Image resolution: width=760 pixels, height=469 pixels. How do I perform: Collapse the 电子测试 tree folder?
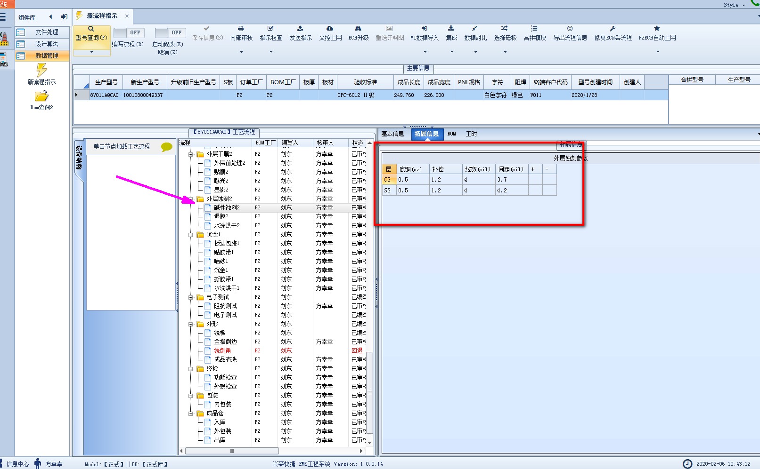click(191, 297)
